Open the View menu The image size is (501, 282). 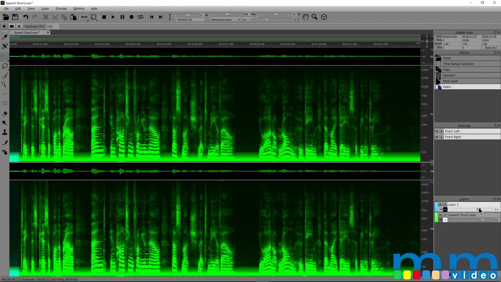click(x=31, y=9)
